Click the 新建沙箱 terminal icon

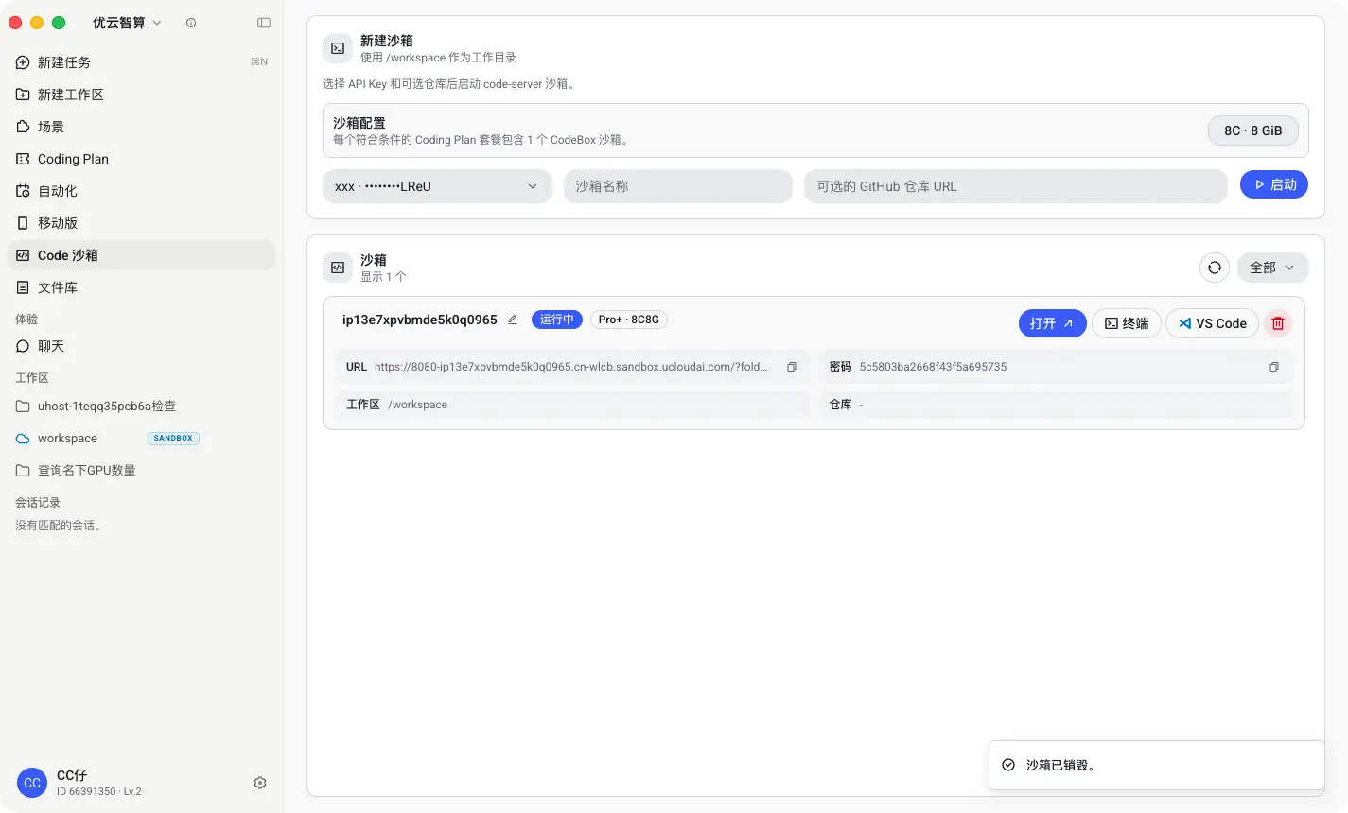point(338,48)
